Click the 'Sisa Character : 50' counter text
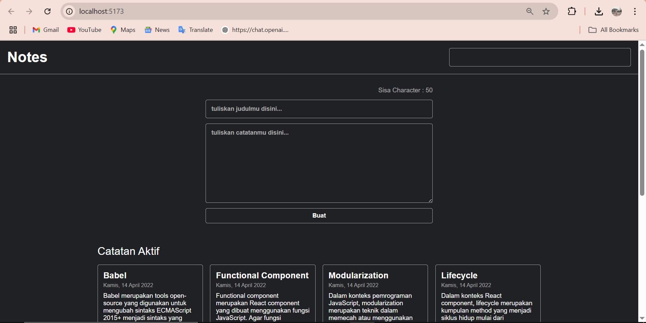Viewport: 646px width, 323px height. point(405,90)
